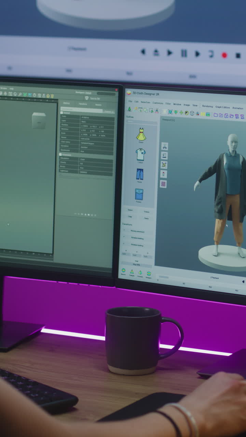Select the scissors cut tool in viewport
Image resolution: width=246 pixels, height=437 pixels.
coord(165,146)
